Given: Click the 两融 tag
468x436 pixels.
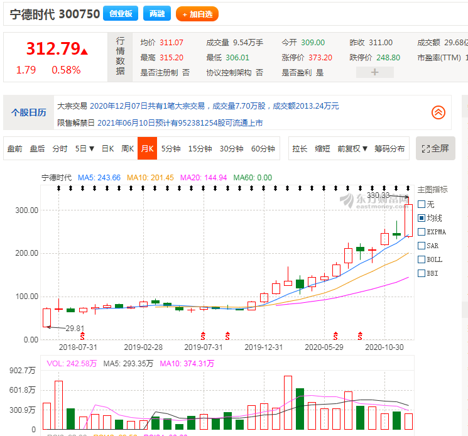Looking at the screenshot, I should click(157, 13).
